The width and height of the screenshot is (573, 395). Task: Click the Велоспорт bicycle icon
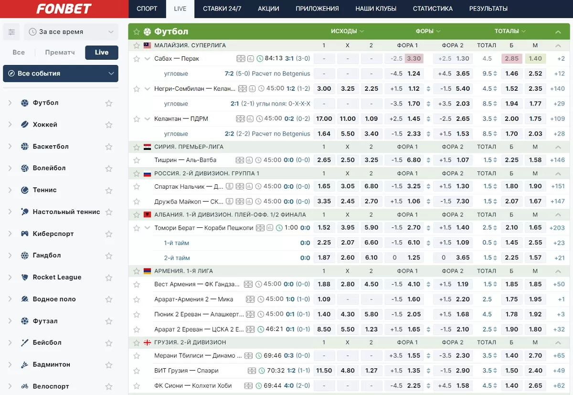[x=25, y=386]
